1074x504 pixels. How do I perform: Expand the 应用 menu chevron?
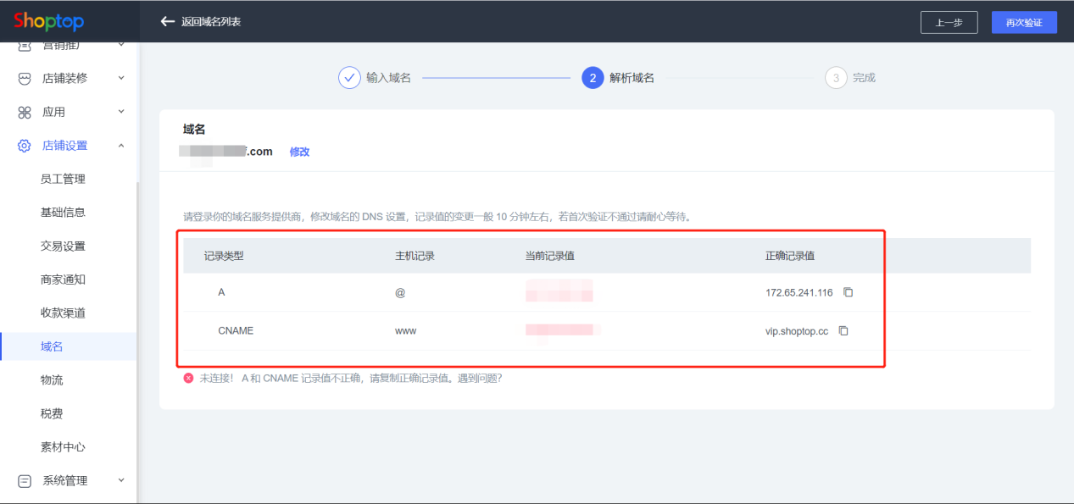tap(121, 112)
